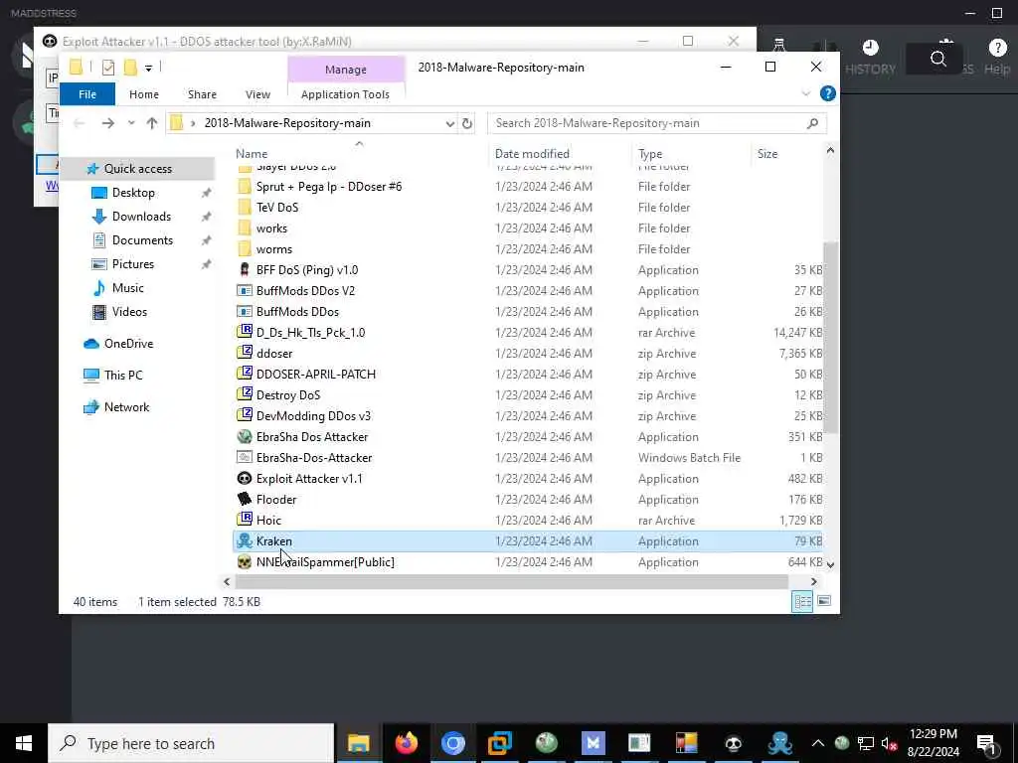Click the vertical scrollbar down arrow
Image resolution: width=1018 pixels, height=763 pixels.
coord(830,565)
